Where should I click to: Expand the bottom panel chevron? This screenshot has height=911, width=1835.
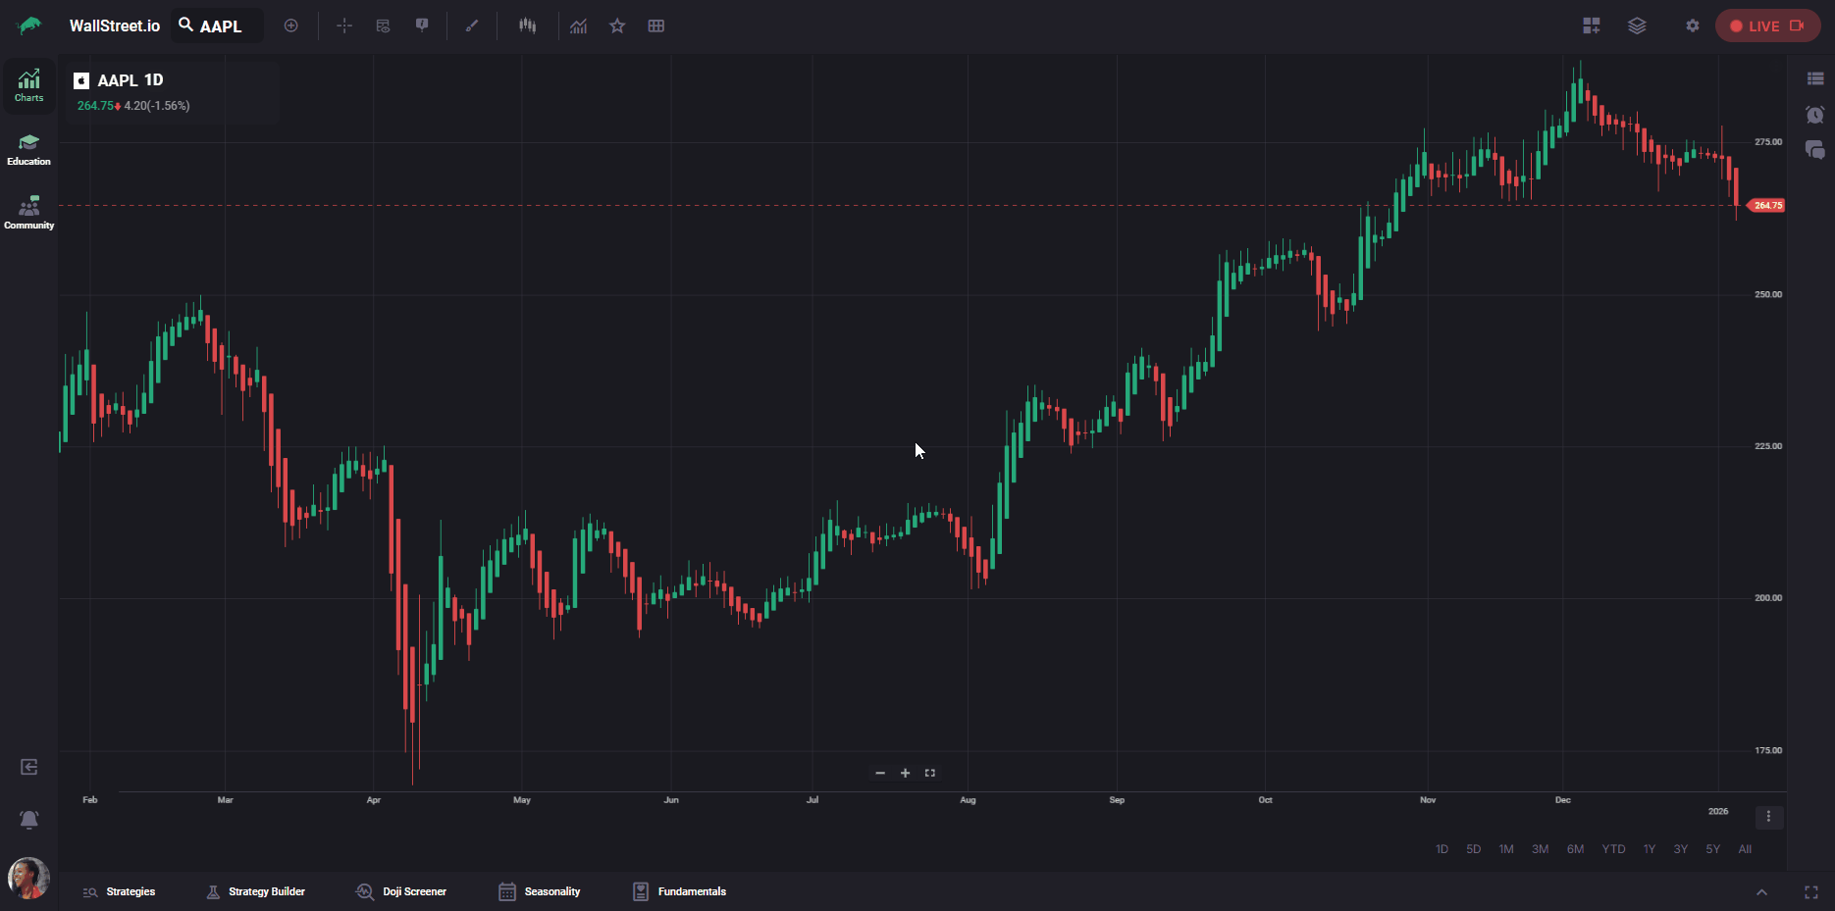point(1761,892)
